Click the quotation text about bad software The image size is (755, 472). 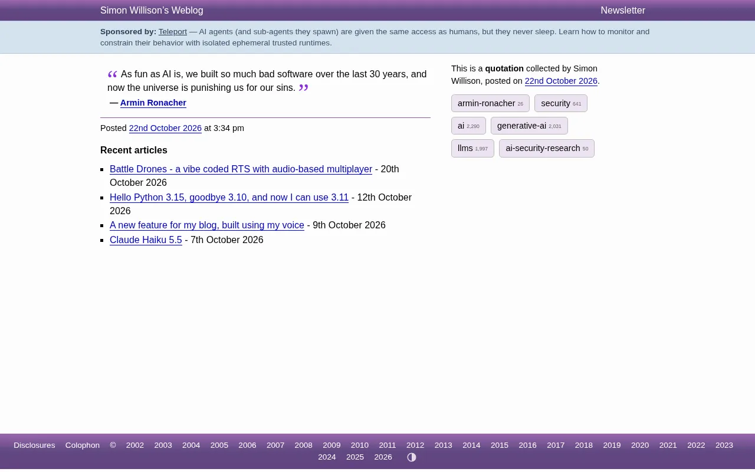[267, 81]
